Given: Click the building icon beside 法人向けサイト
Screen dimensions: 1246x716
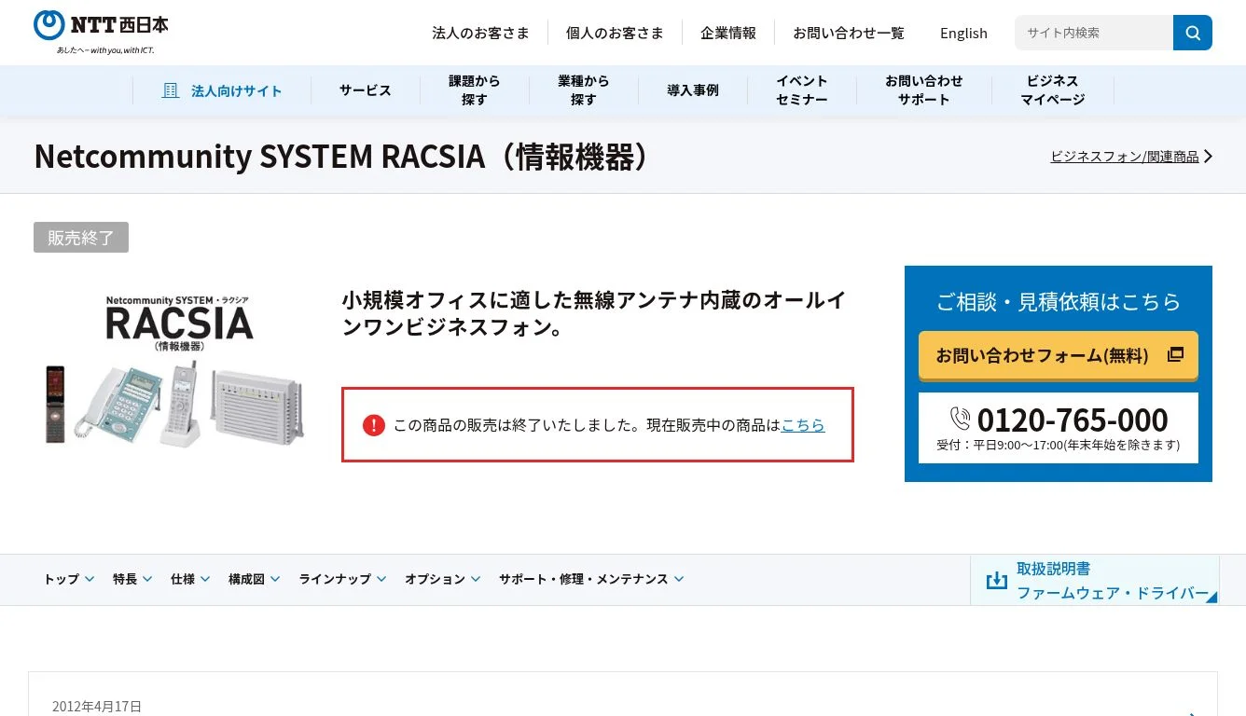Looking at the screenshot, I should coord(171,90).
